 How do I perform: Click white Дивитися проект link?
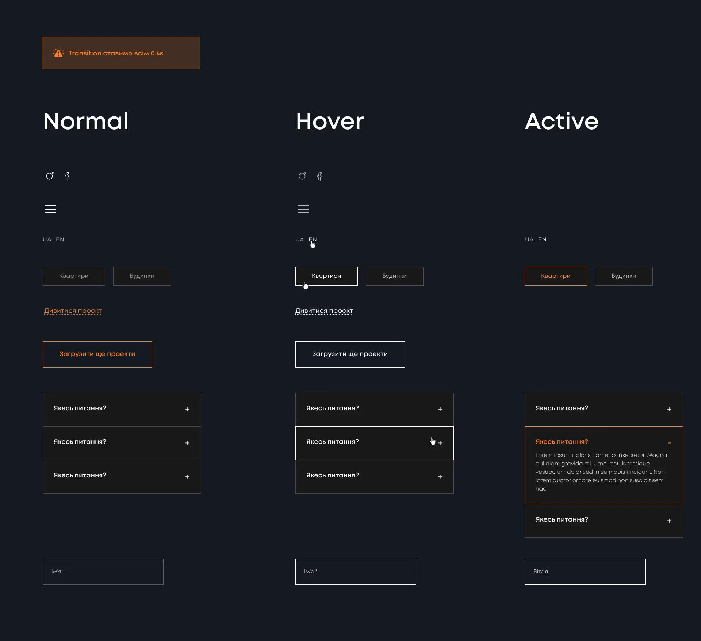point(324,311)
